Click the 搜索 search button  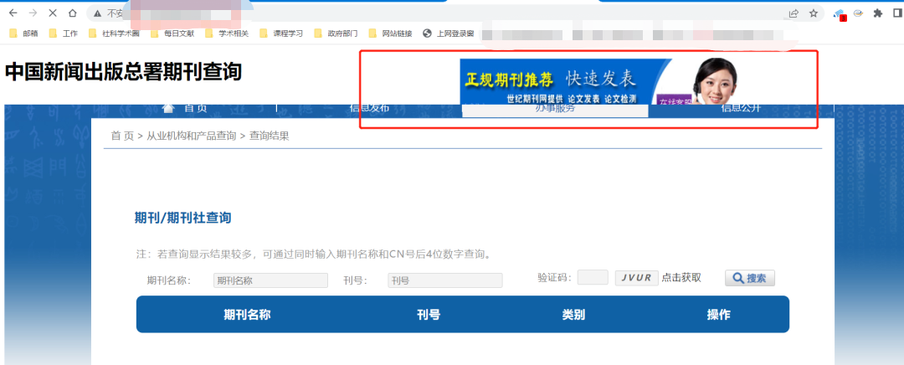[x=750, y=278]
